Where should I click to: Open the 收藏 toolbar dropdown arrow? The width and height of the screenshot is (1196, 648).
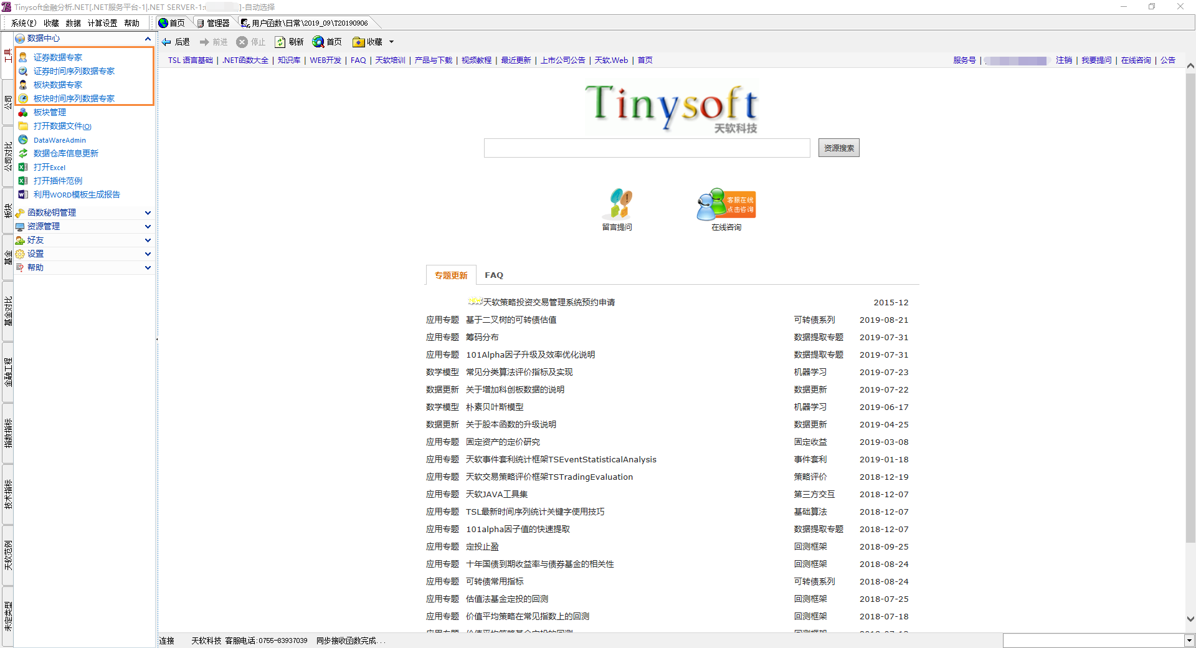click(x=392, y=42)
